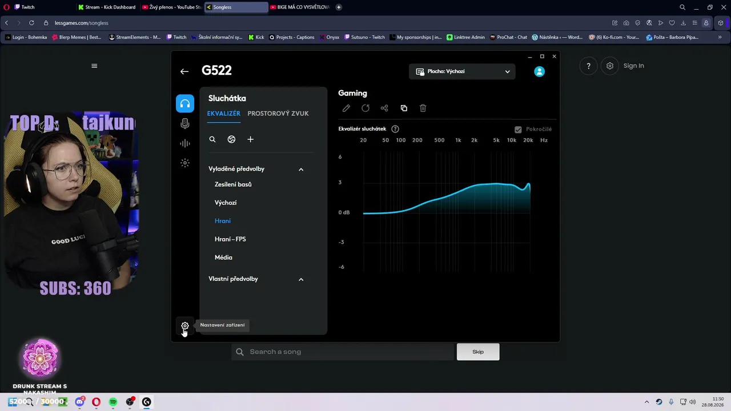Viewport: 731px width, 411px height.
Task: Open the Projects - Captions bookmark
Action: (x=292, y=37)
